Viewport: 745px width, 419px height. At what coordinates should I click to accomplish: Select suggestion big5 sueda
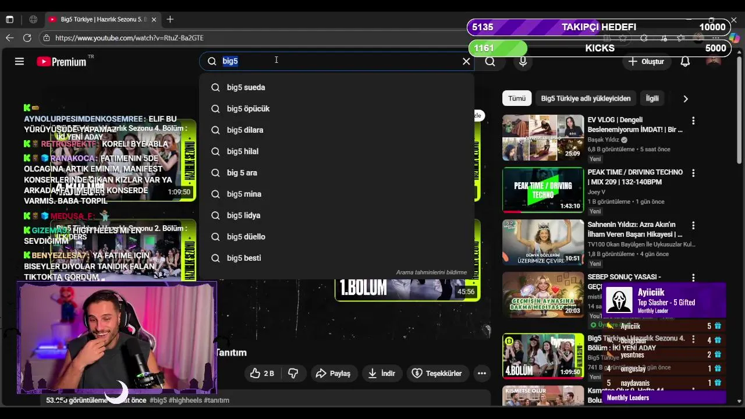tap(336, 87)
